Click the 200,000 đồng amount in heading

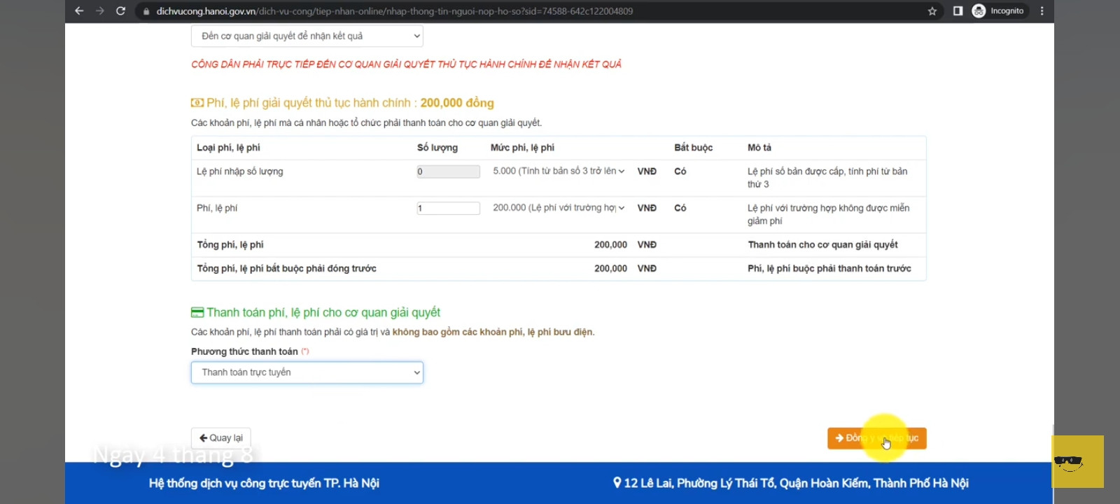pos(457,103)
